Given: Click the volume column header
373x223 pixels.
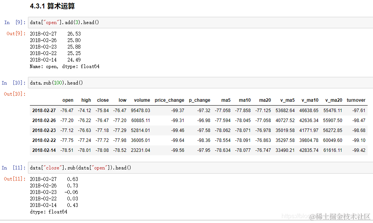Looking at the screenshot, I should (142, 100).
